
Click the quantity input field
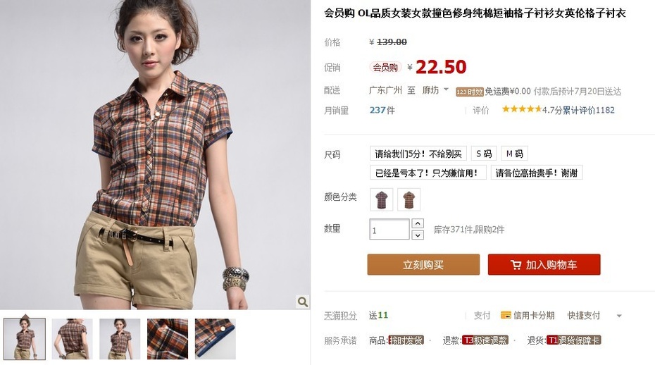coord(389,230)
